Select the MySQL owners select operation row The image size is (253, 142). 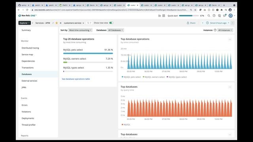(x=88, y=60)
